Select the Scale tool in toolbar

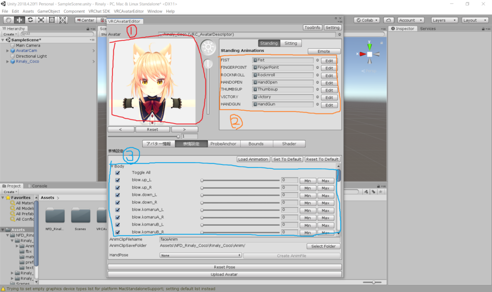[x=41, y=20]
